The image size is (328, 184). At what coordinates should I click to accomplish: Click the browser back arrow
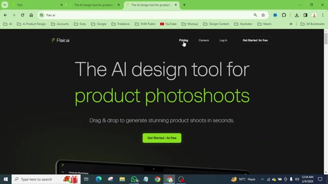pos(5,15)
